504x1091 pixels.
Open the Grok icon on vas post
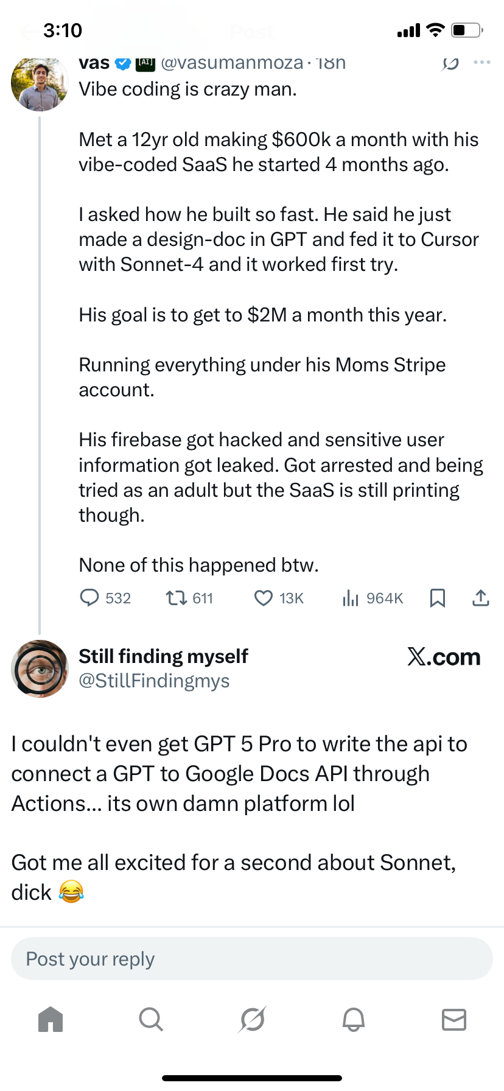(450, 63)
